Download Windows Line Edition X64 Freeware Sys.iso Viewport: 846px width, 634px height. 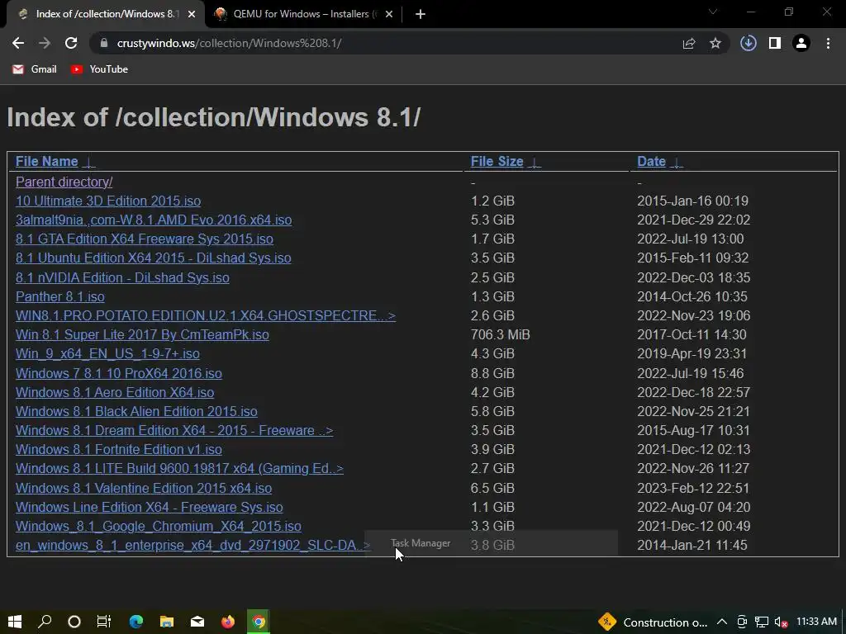(149, 508)
